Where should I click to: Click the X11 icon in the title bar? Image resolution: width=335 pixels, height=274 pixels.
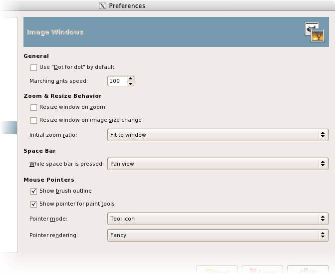(102, 6)
